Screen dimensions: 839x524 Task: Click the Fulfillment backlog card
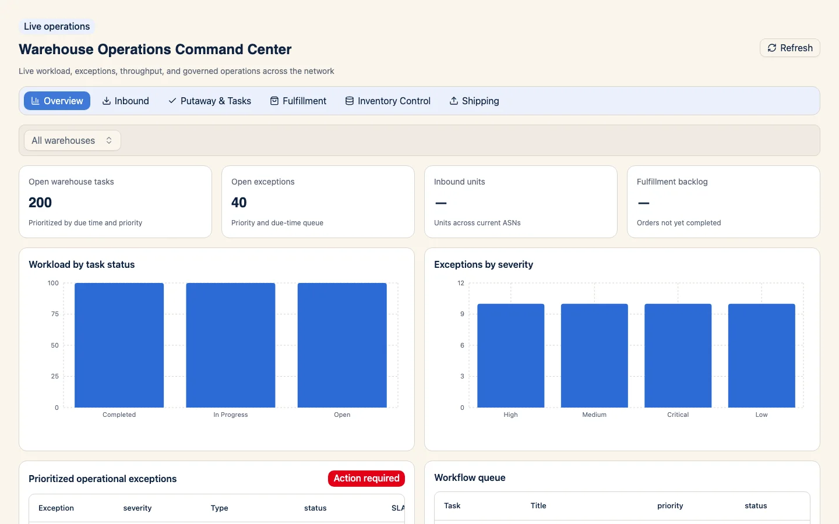(x=724, y=202)
